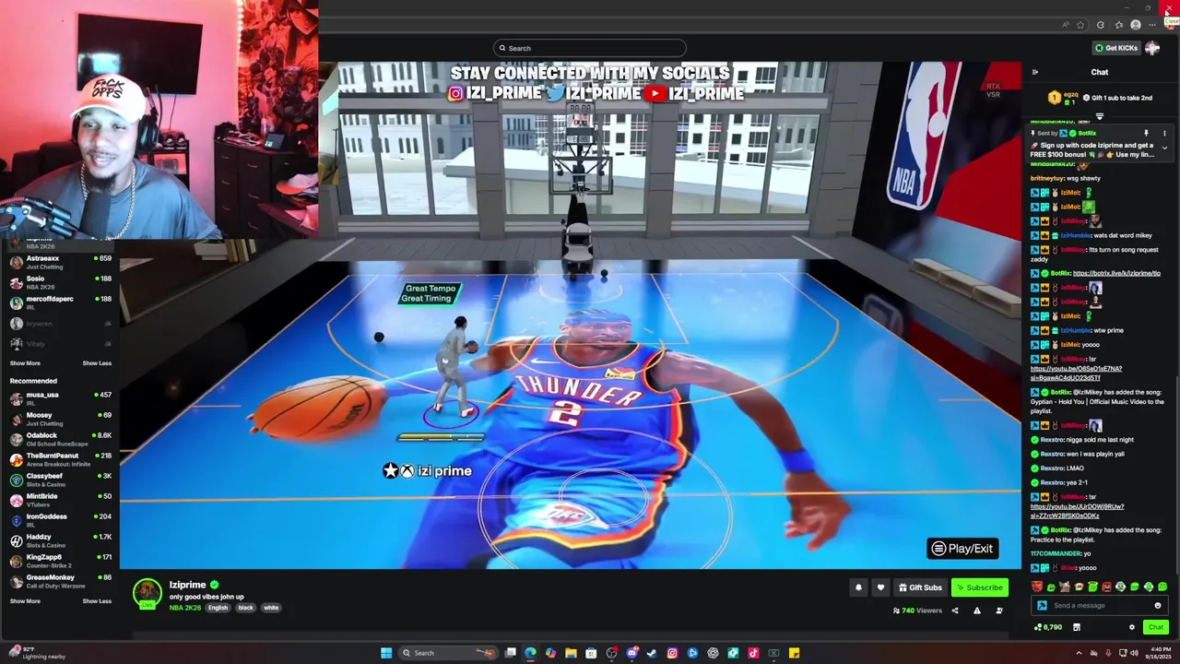Show hidden system tray icons chevron
1180x664 pixels.
1079,653
